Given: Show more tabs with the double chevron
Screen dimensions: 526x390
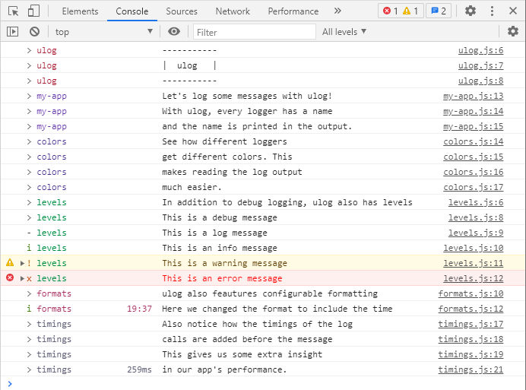Looking at the screenshot, I should [337, 11].
